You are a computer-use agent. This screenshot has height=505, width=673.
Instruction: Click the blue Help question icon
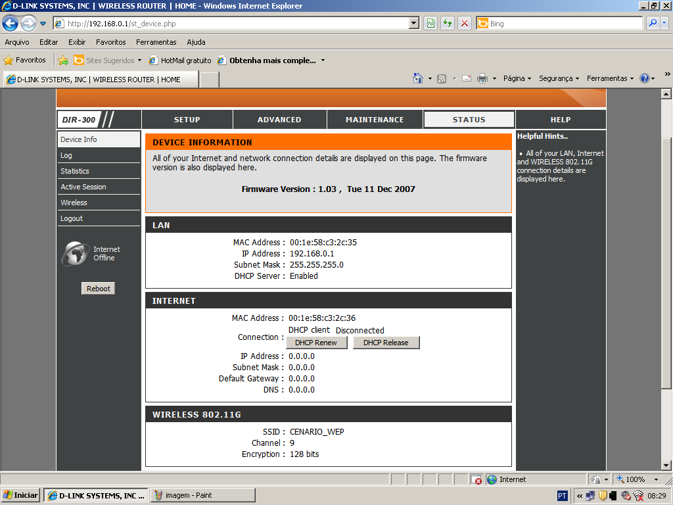[x=644, y=78]
